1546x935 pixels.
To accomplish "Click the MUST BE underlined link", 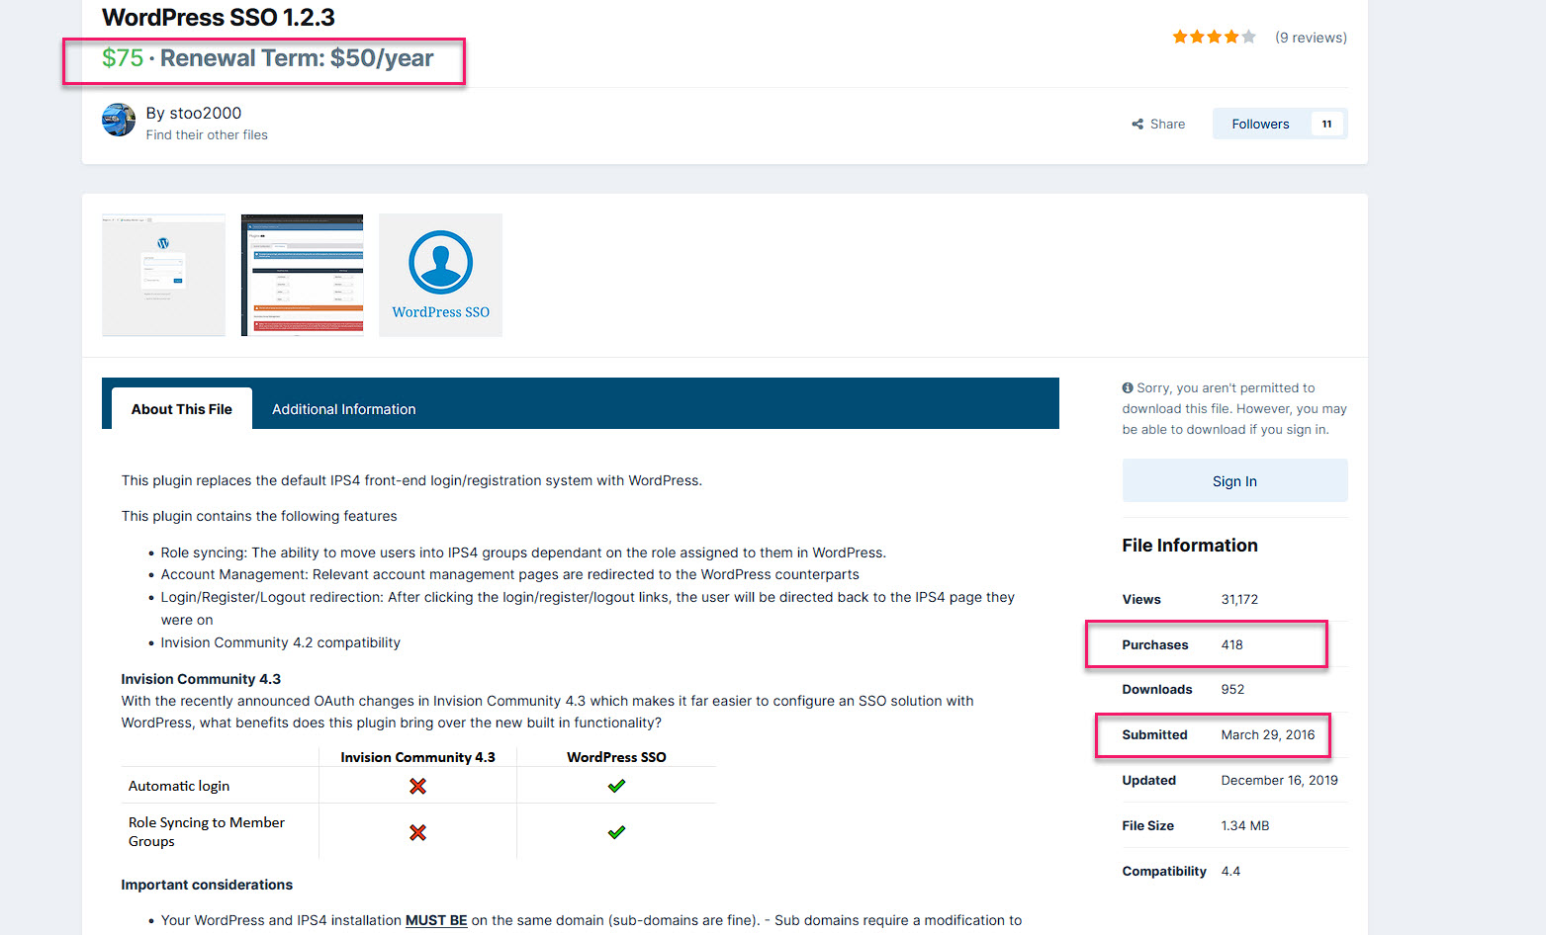I will pos(436,920).
